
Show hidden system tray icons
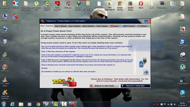(x=154, y=104)
